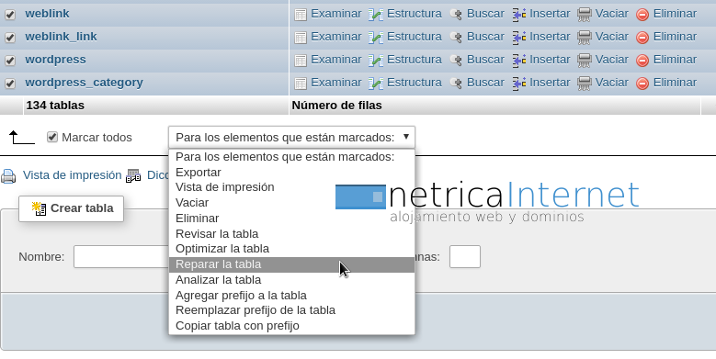Screen dimensions: 716x359
Task: Click the printer icon beside Vista de impresión
Action: tap(8, 176)
